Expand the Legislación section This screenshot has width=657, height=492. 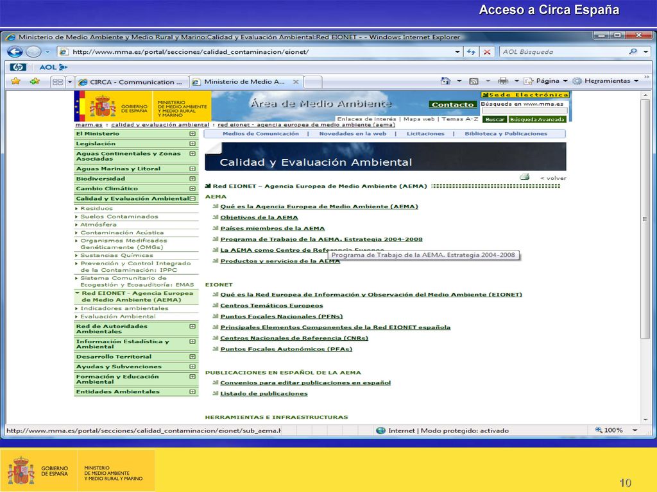click(x=192, y=143)
